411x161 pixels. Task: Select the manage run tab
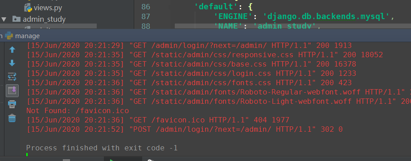click(x=23, y=36)
